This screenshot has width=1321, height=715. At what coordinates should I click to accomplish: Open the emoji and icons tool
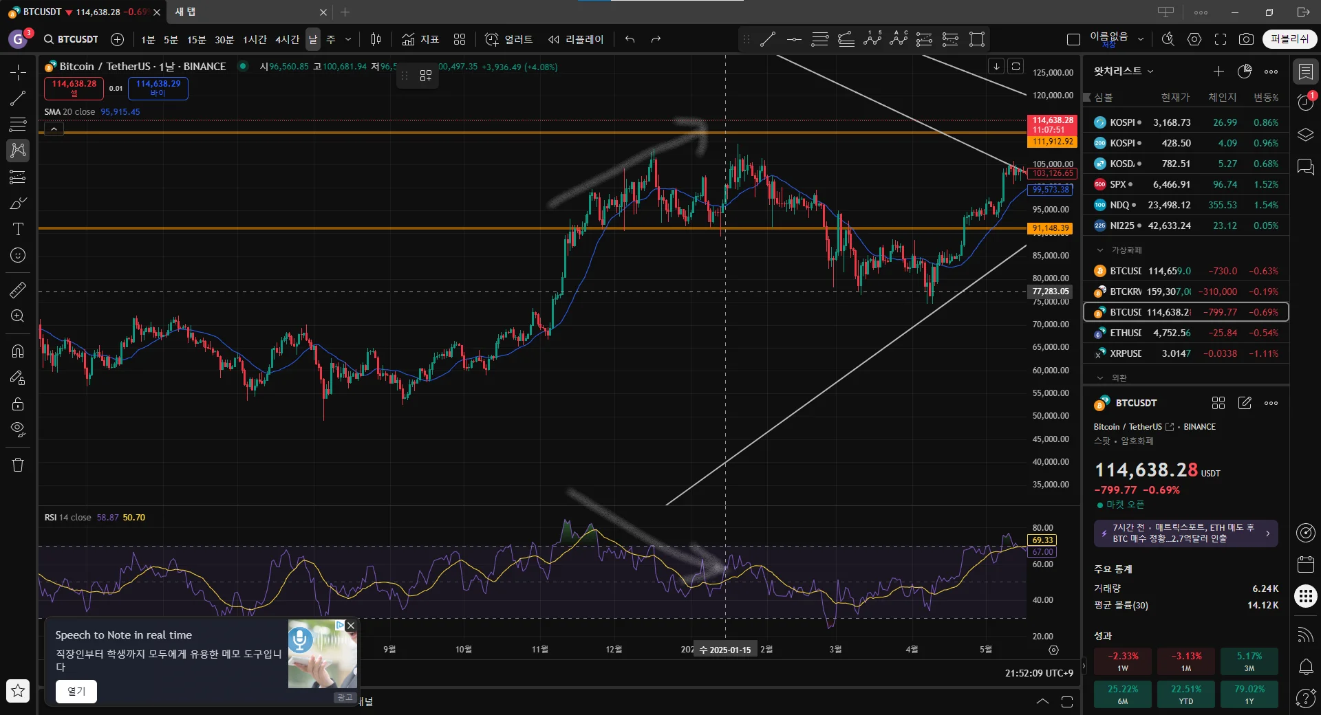pos(18,255)
